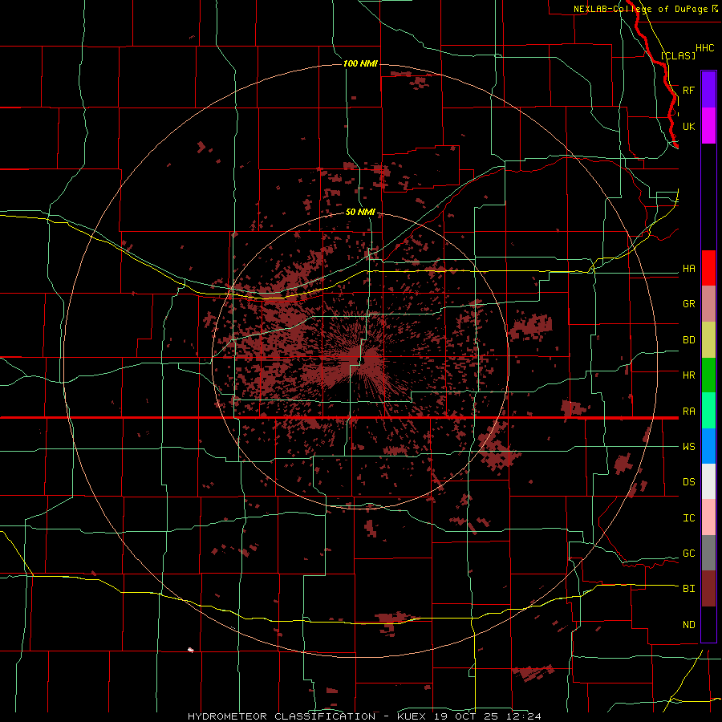722x722 pixels.
Task: Click the DS white legend swatch
Action: [708, 481]
